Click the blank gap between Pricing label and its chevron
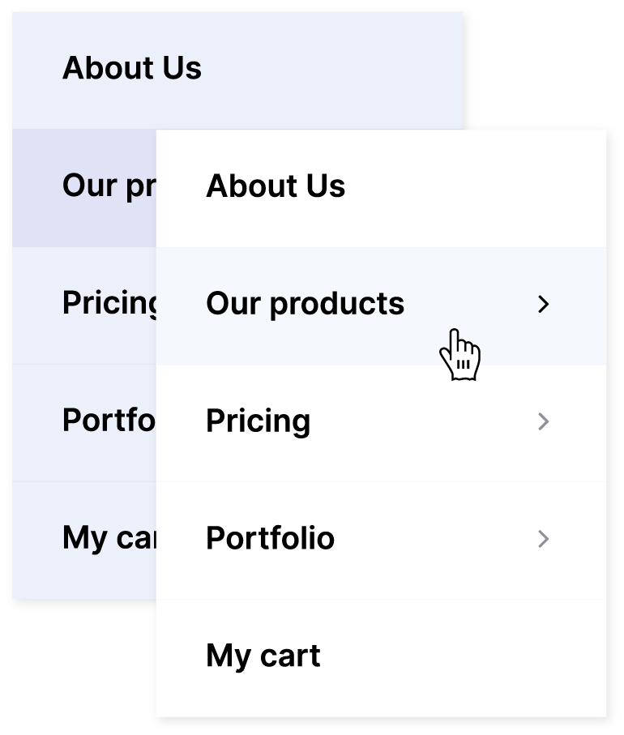Image resolution: width=624 pixels, height=735 pixels. click(421, 421)
